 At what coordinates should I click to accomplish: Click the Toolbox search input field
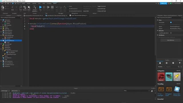pos(172,67)
